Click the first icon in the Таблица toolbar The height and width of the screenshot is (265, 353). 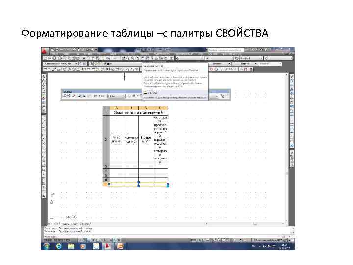[64, 96]
